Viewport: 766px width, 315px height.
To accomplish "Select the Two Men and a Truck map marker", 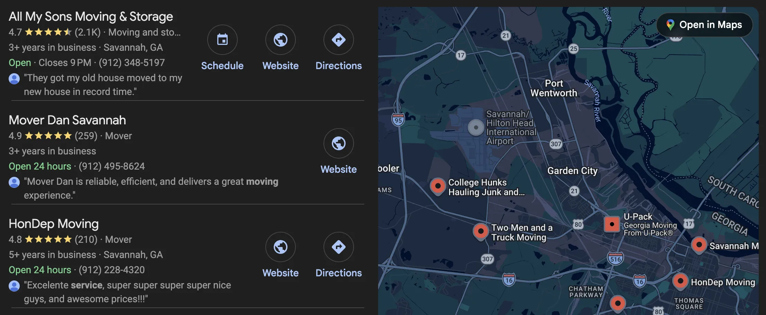I will coord(481,232).
